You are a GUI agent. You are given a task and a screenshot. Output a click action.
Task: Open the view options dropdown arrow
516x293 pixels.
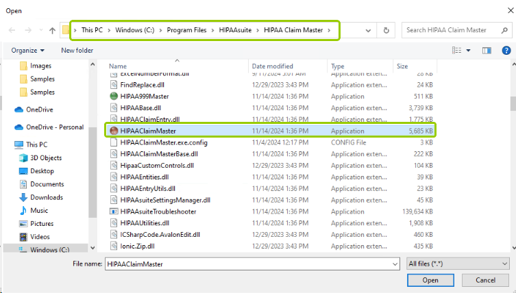468,50
